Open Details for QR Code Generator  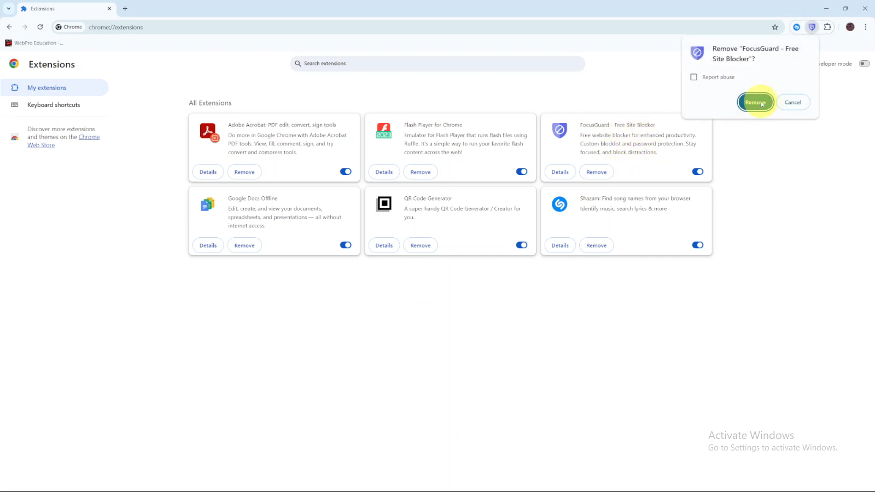(x=384, y=245)
